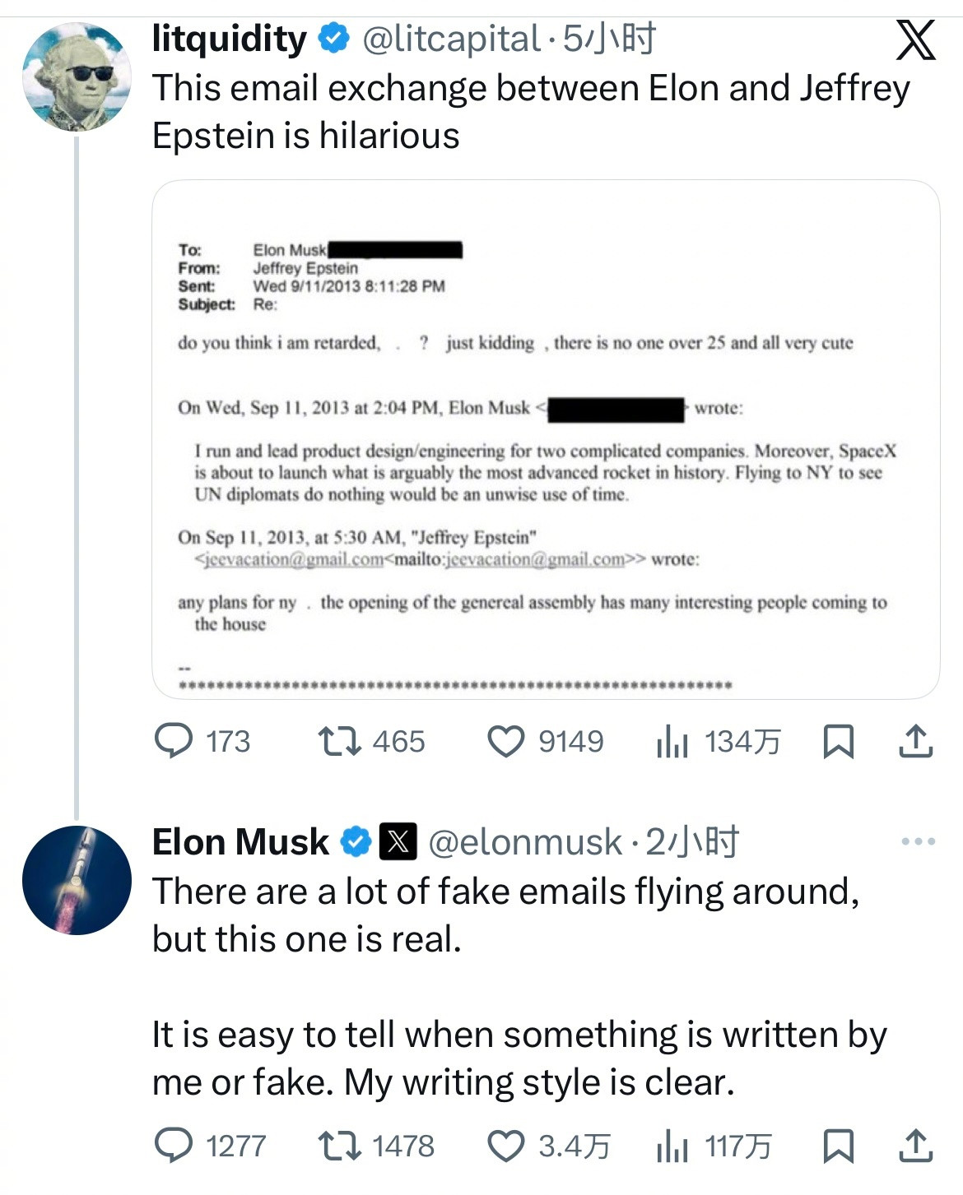
Task: Bookmark litquidity's post
Action: pyautogui.click(x=838, y=741)
